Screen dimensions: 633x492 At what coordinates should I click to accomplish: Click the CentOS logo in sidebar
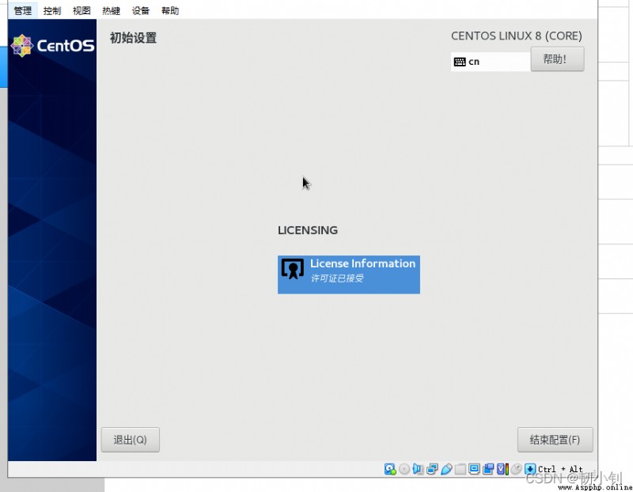[52, 46]
